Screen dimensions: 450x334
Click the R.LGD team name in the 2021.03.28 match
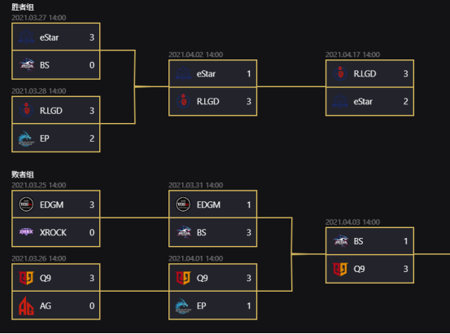coord(50,111)
